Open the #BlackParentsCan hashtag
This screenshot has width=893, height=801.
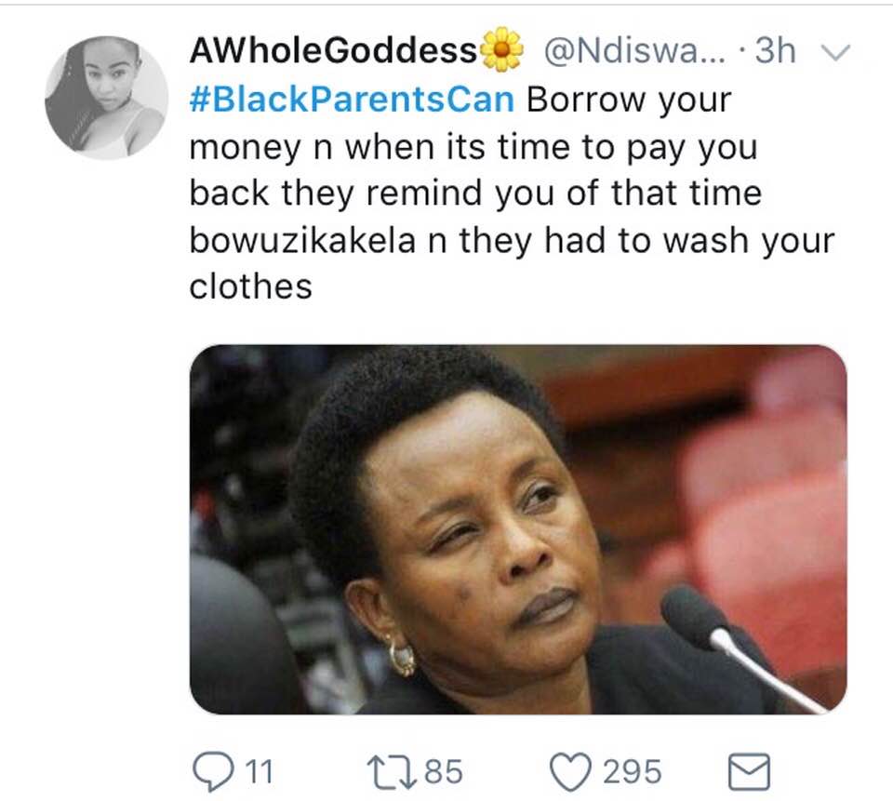[x=352, y=100]
